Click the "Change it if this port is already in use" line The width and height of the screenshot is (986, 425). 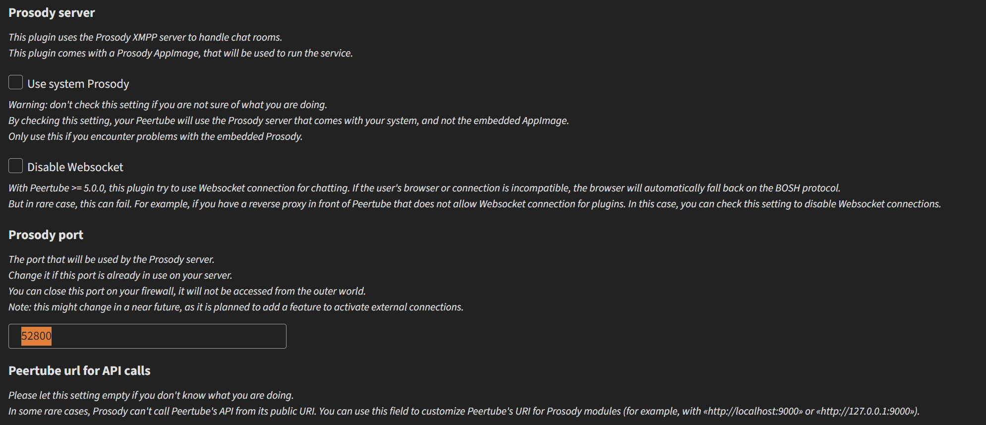pos(120,275)
